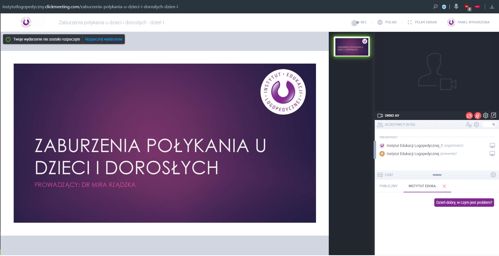Open chat settings gear

tap(493, 175)
